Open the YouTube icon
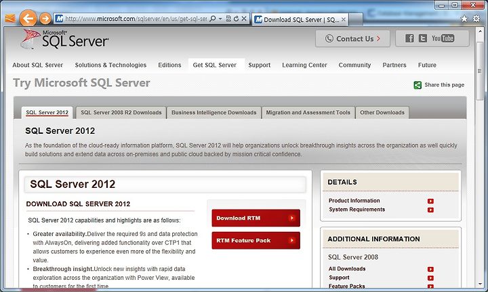The height and width of the screenshot is (292, 488). coord(443,38)
